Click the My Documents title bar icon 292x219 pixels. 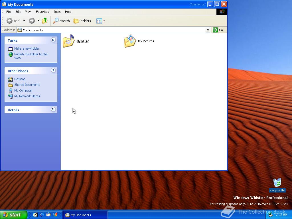4,4
